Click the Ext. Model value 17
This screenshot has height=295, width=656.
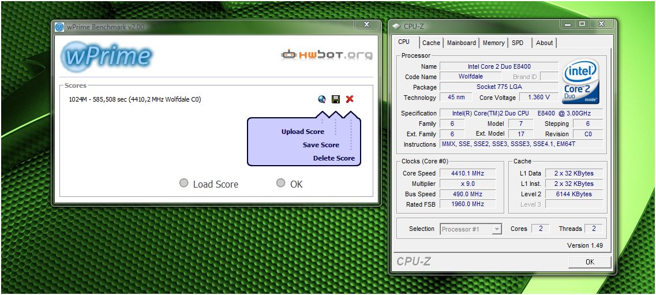tap(521, 134)
